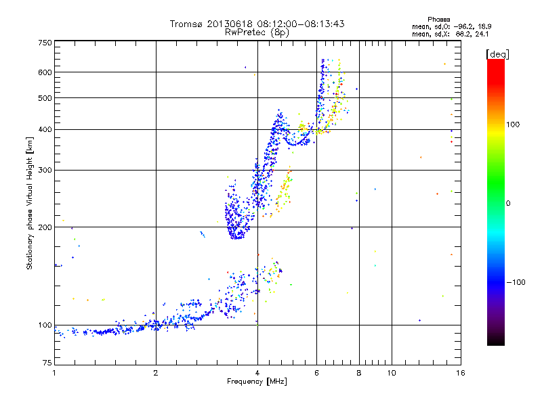Screen dimensions: 542x406
Task: Click the '500' height tick label
Action: click(45, 98)
